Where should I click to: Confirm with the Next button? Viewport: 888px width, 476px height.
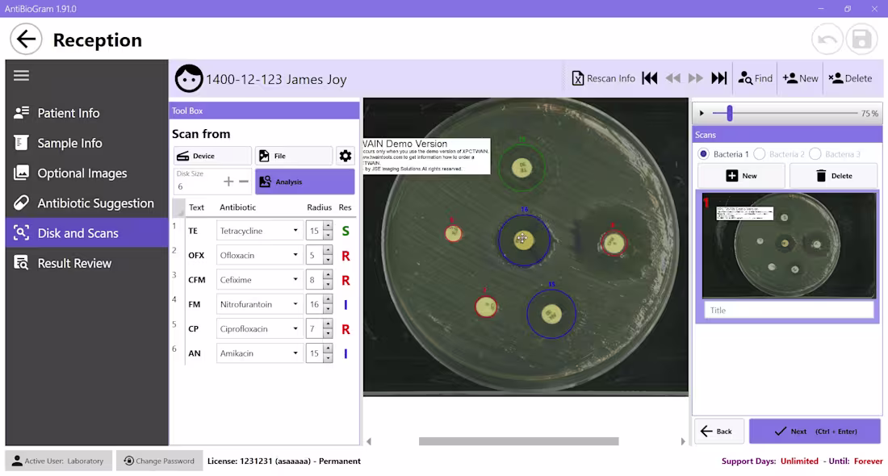pyautogui.click(x=815, y=431)
